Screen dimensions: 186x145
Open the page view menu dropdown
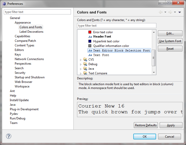180,12
